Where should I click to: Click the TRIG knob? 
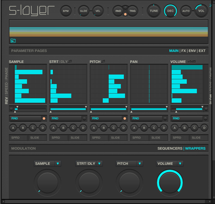[x=133, y=11]
